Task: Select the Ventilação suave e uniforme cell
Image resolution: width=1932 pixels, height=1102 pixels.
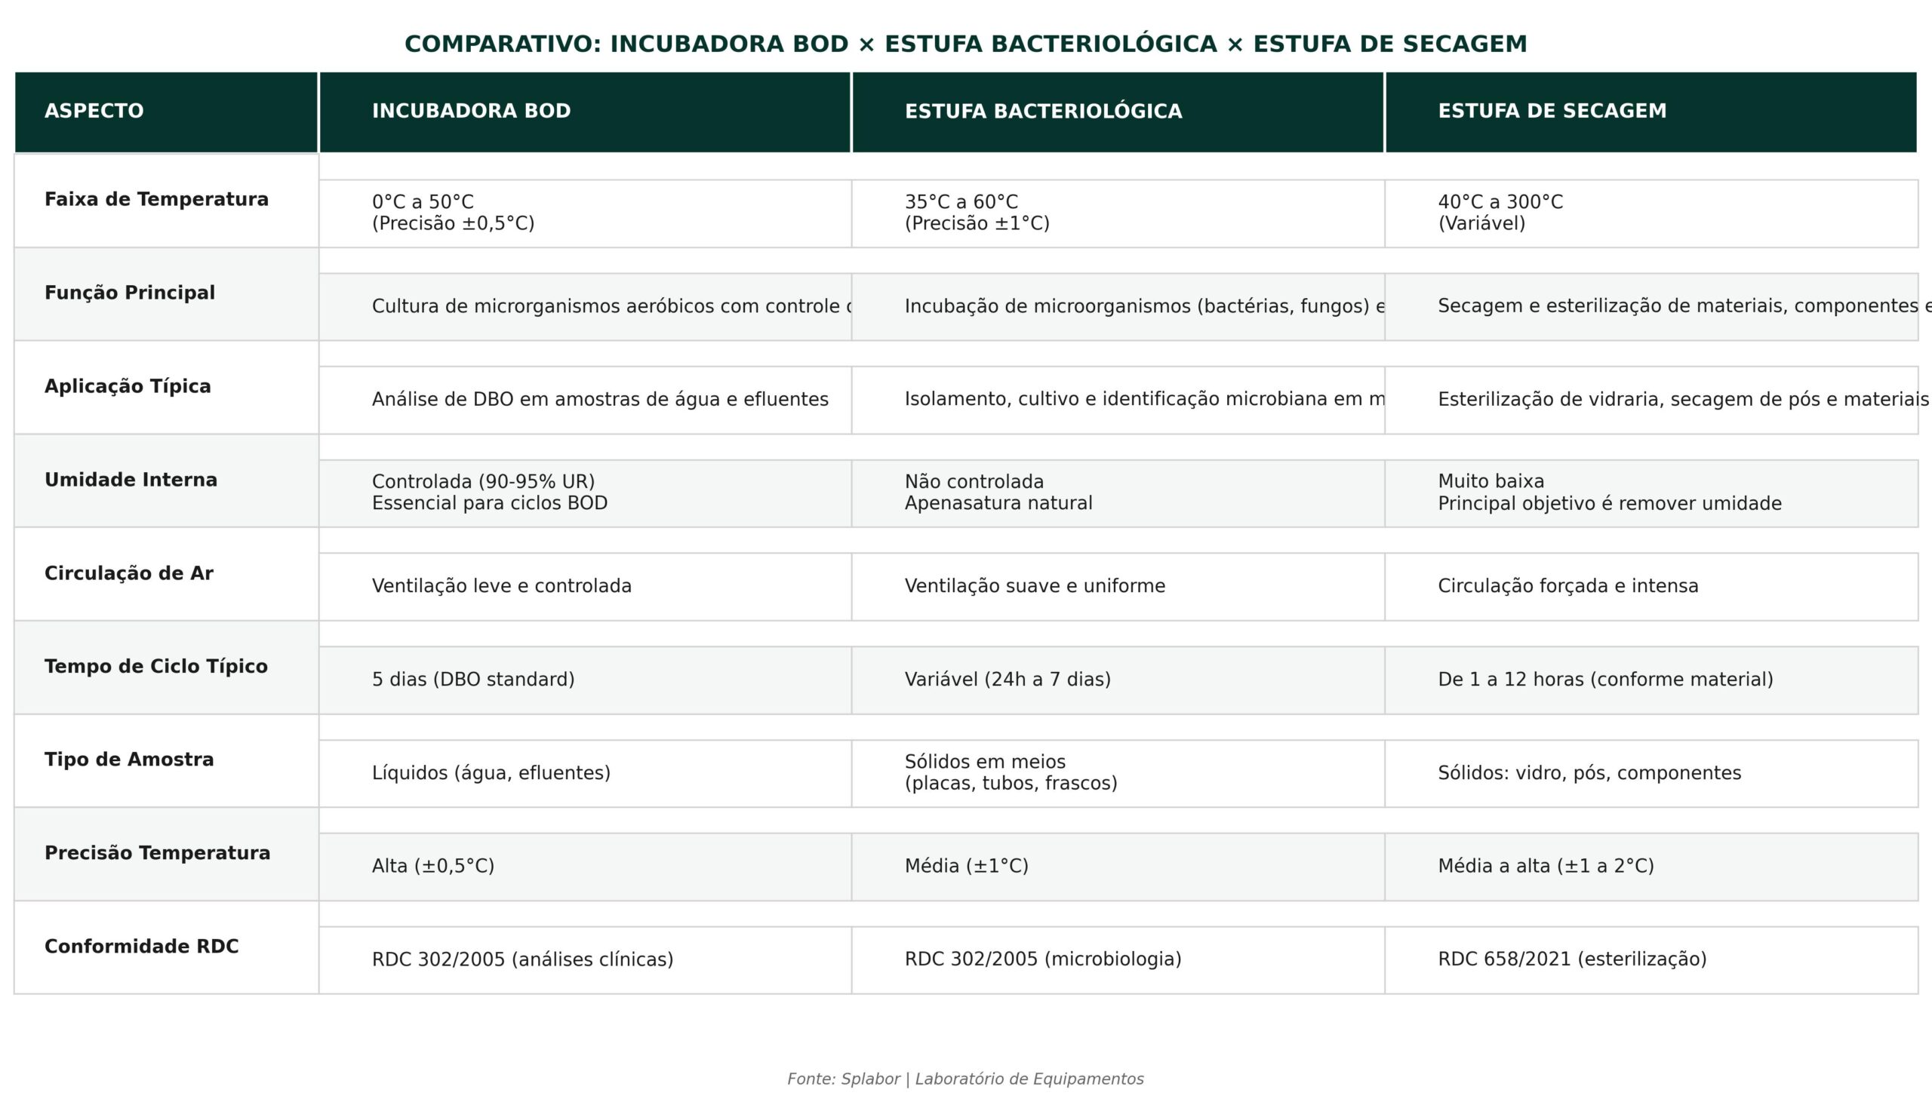Action: 1118,587
